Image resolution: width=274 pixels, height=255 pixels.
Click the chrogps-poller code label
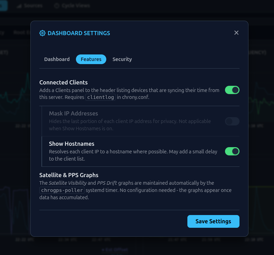coord(62,190)
